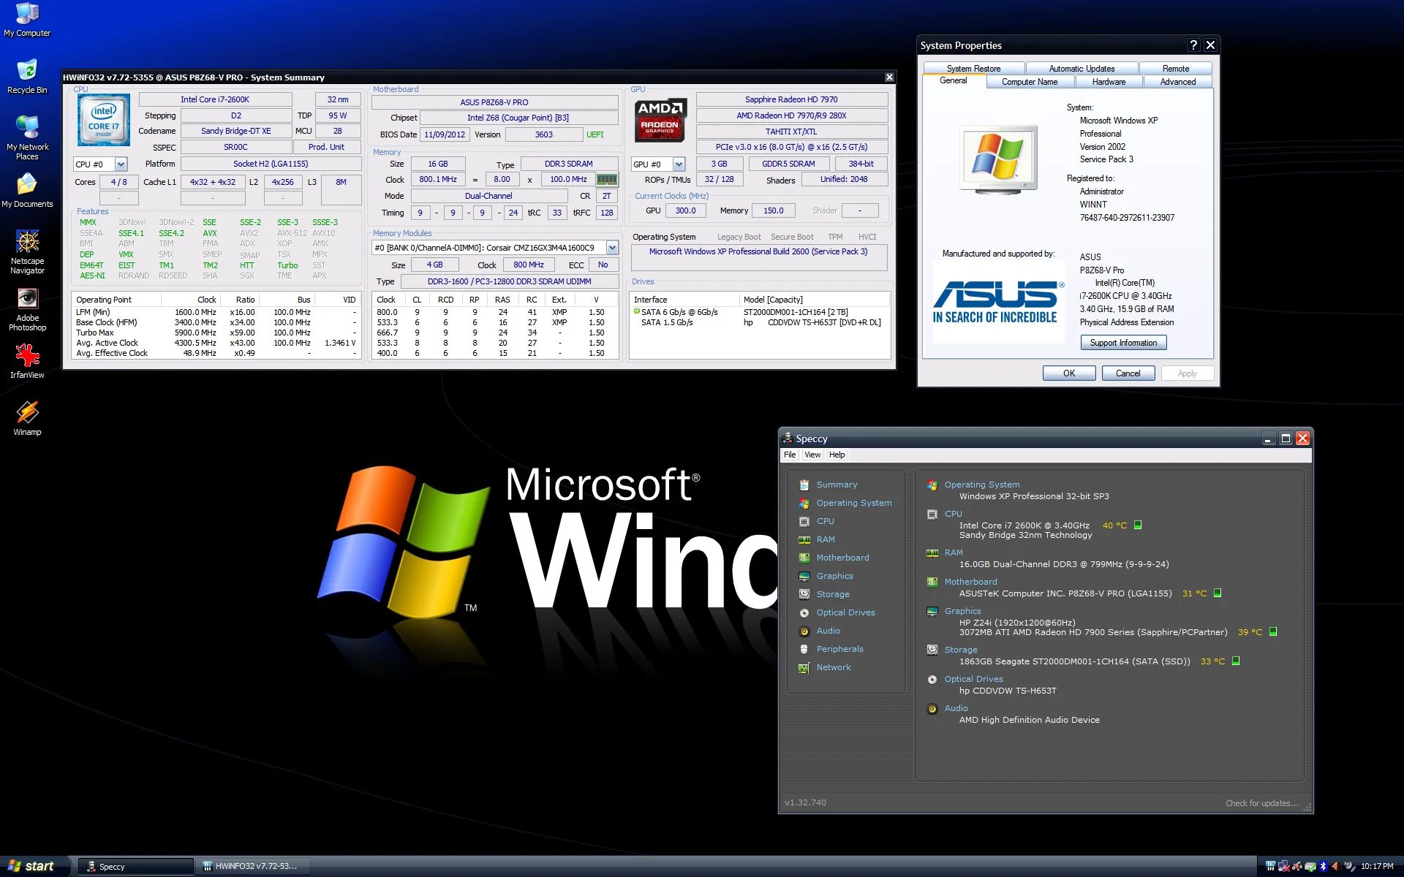Screen dimensions: 1404x877
Task: Click the Optical Drives icon in Speccy sidebar
Action: coord(804,612)
